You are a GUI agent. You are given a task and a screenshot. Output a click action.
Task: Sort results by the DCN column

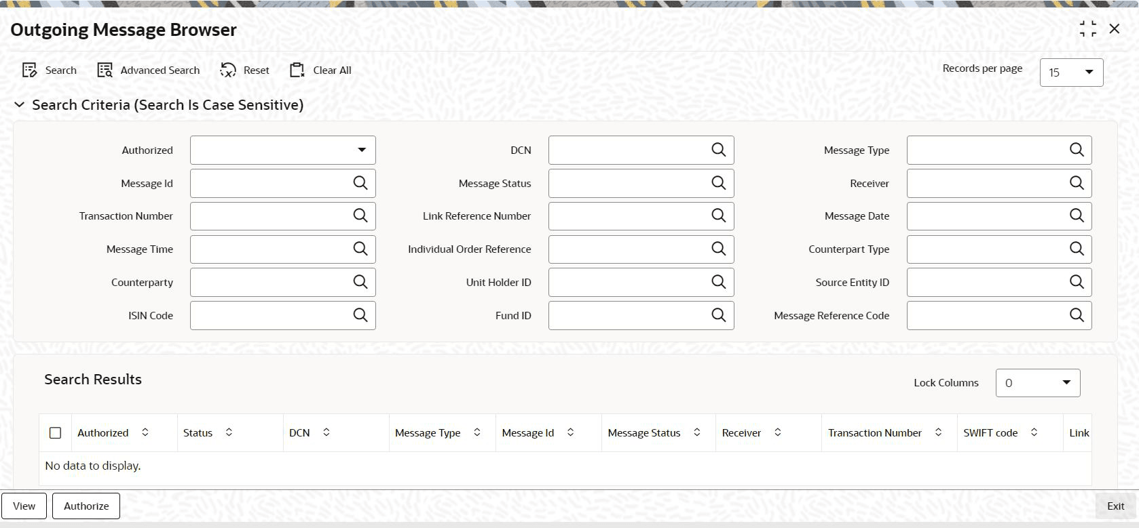click(x=326, y=432)
